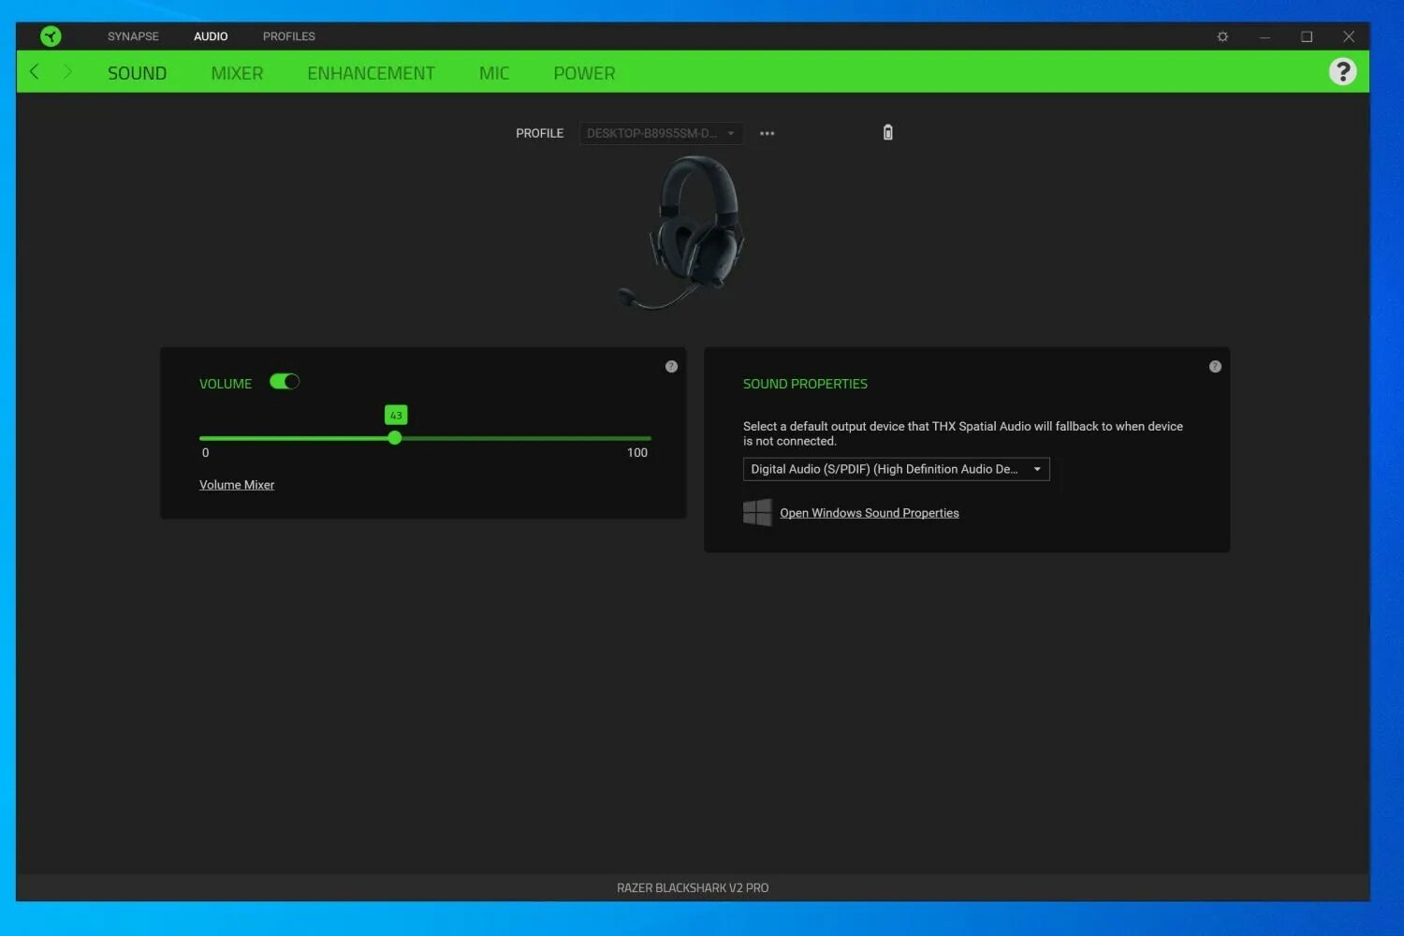Click the headset device image
Image resolution: width=1404 pixels, height=936 pixels.
tap(683, 232)
